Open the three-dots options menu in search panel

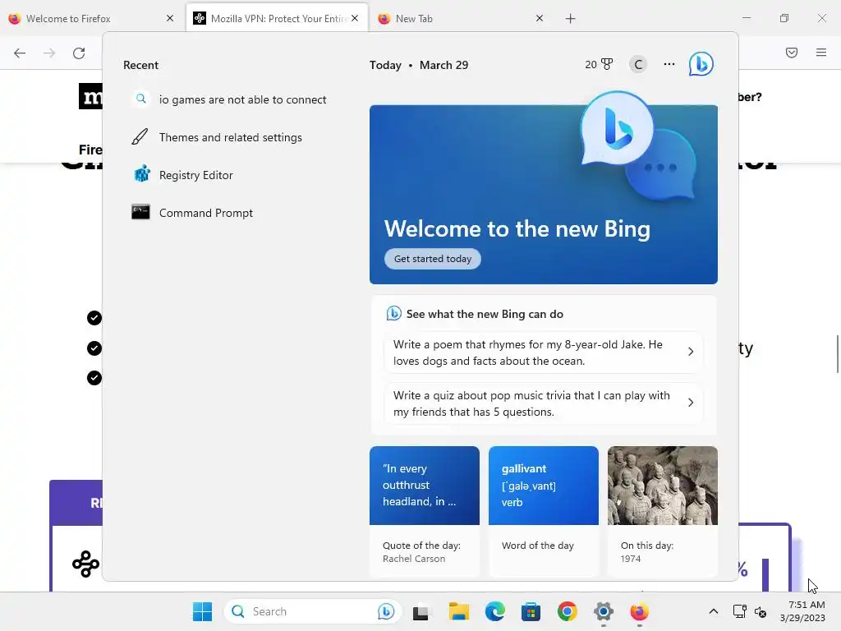click(669, 64)
